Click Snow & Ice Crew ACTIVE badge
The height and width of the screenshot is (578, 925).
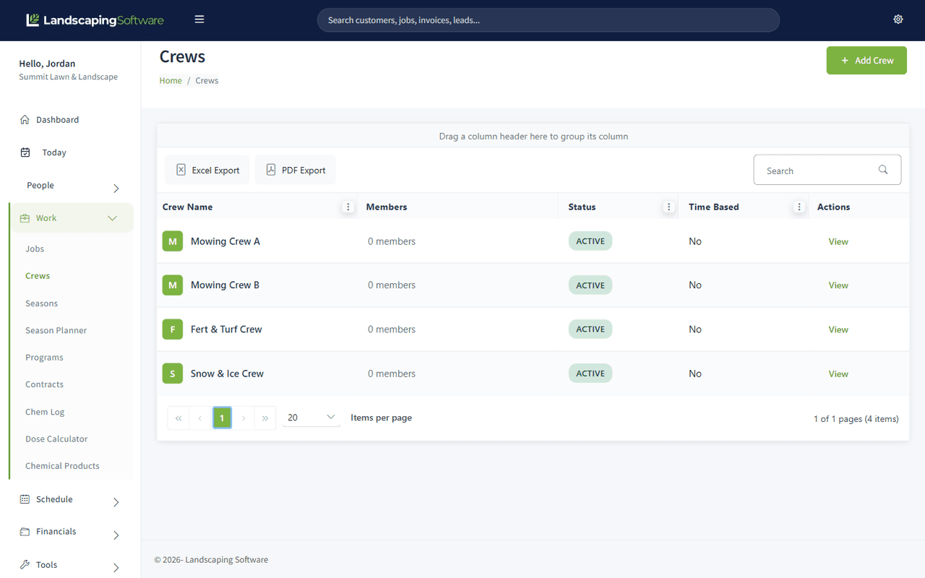click(x=590, y=374)
